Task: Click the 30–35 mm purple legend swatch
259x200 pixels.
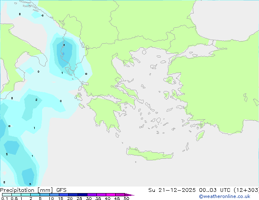Action: tap(92, 195)
